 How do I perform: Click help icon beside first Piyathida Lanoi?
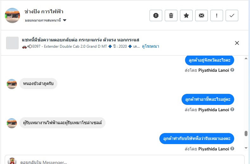(232, 70)
